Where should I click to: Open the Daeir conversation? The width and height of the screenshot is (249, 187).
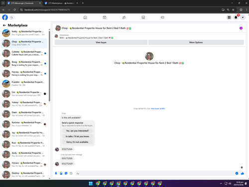pyautogui.click(x=24, y=114)
